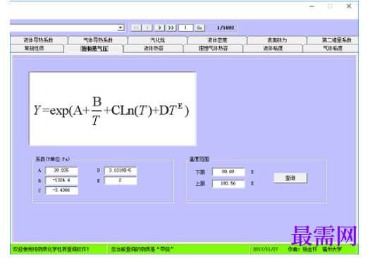This screenshot has height=258, width=370.
Task: Click the 上限 upper temperature limit field
Action: pos(228,183)
